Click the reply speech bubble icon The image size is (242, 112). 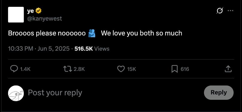14,69
